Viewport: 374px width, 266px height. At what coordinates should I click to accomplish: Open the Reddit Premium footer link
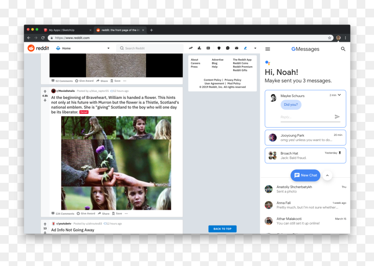point(243,67)
